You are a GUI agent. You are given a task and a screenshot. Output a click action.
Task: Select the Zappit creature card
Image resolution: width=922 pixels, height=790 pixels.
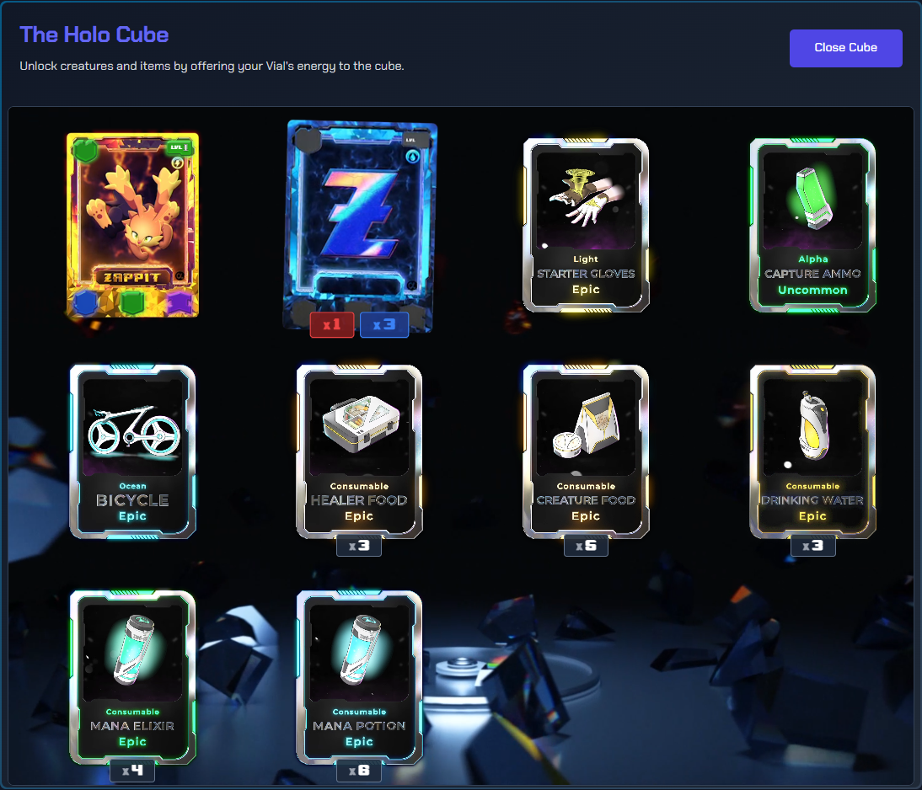click(x=133, y=225)
